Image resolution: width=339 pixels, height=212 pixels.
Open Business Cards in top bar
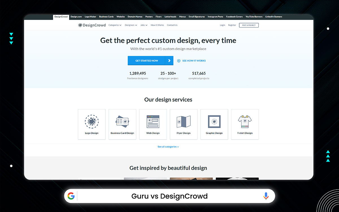click(106, 17)
